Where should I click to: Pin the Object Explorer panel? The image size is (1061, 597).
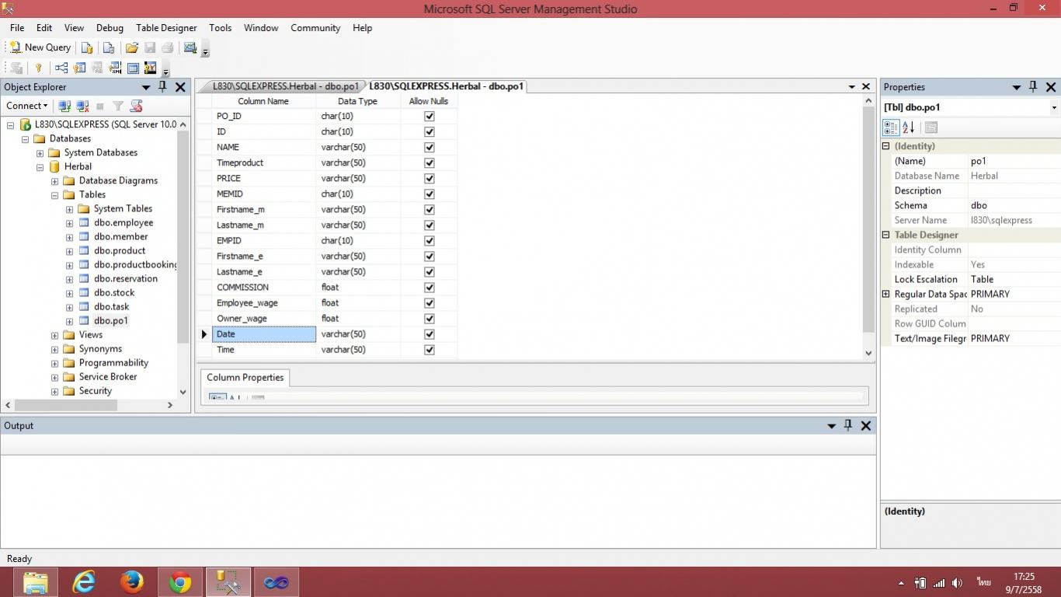coord(162,87)
